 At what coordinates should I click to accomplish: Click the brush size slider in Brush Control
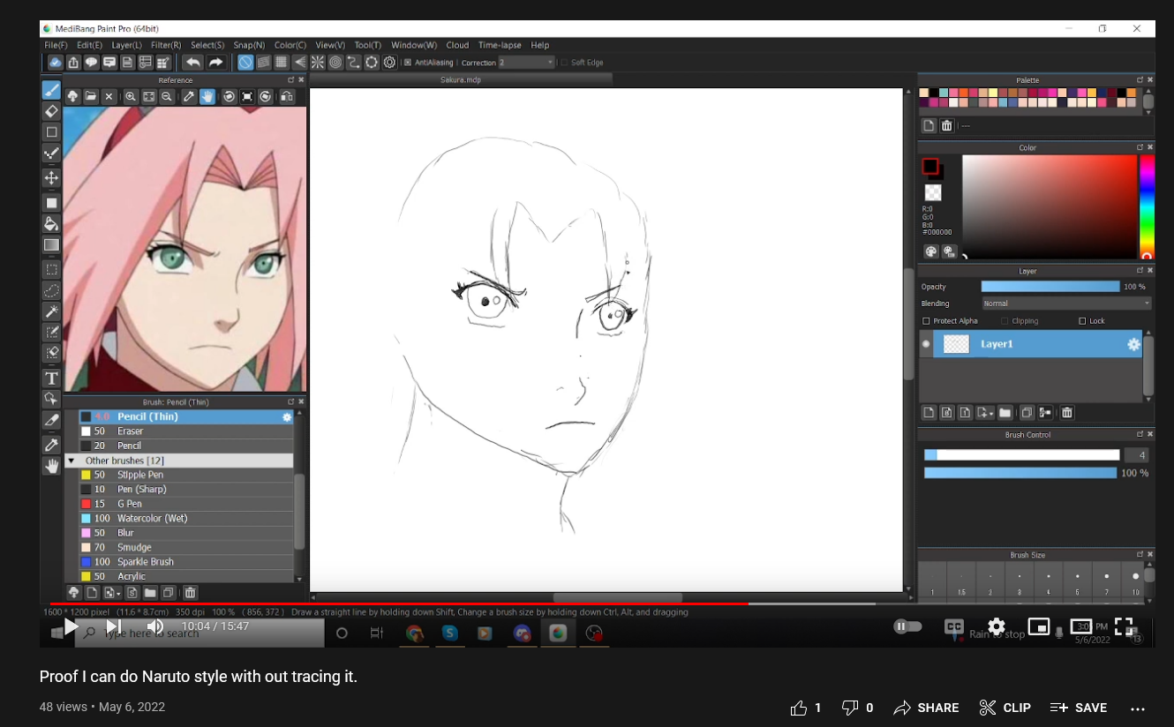pyautogui.click(x=1022, y=455)
